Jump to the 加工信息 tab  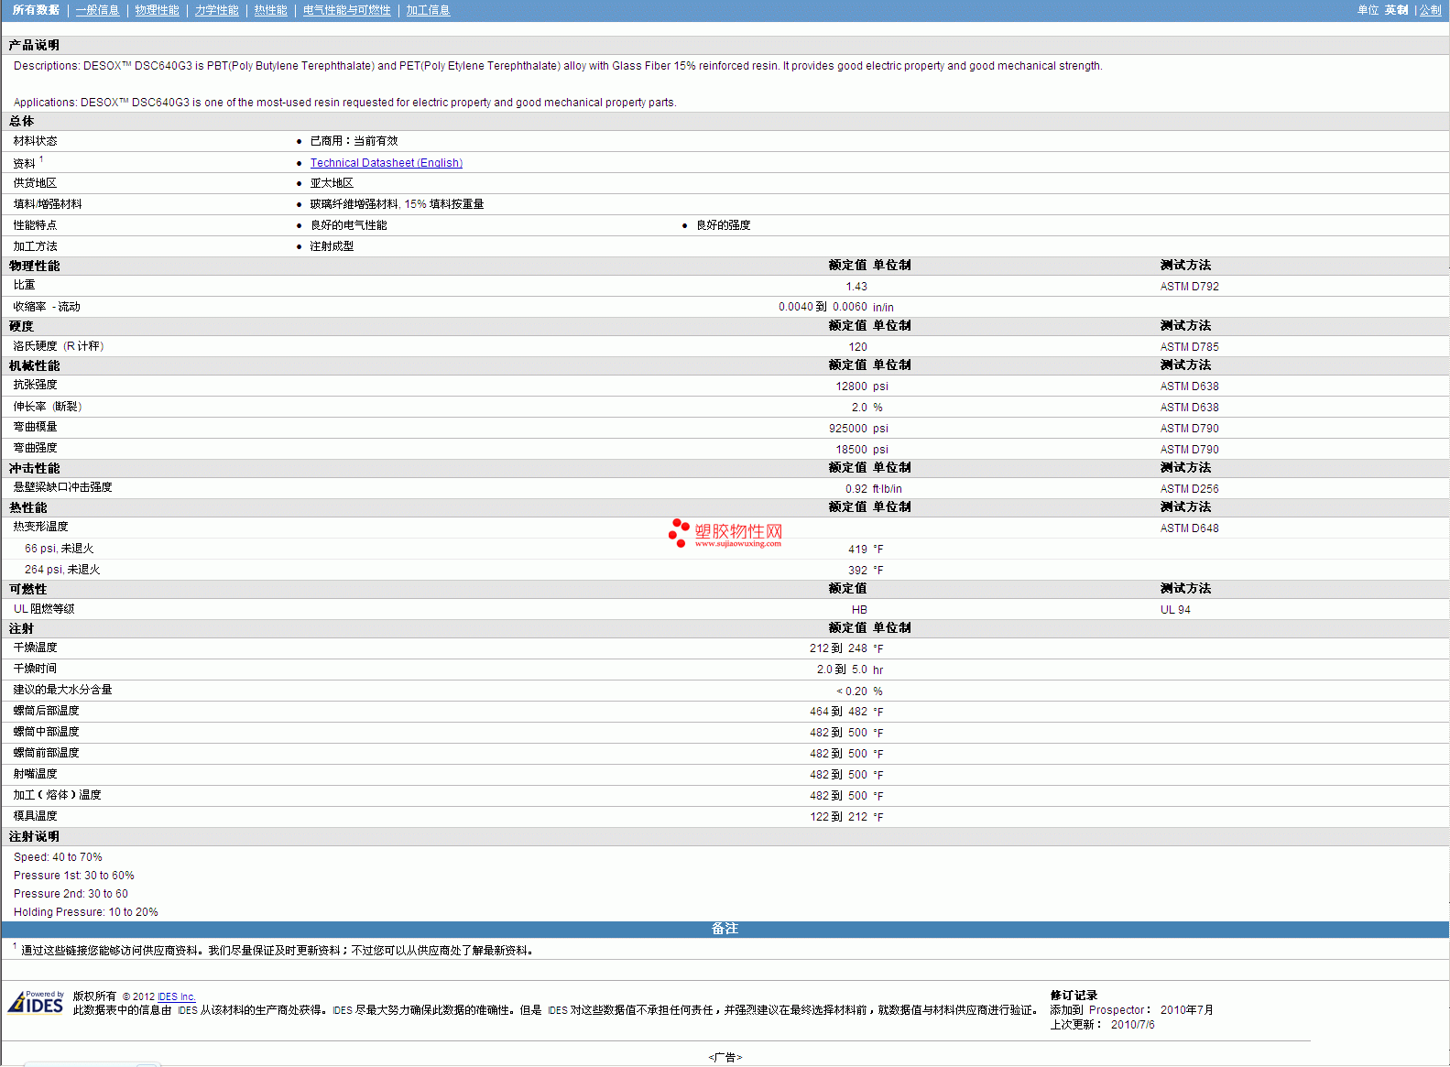pyautogui.click(x=428, y=10)
